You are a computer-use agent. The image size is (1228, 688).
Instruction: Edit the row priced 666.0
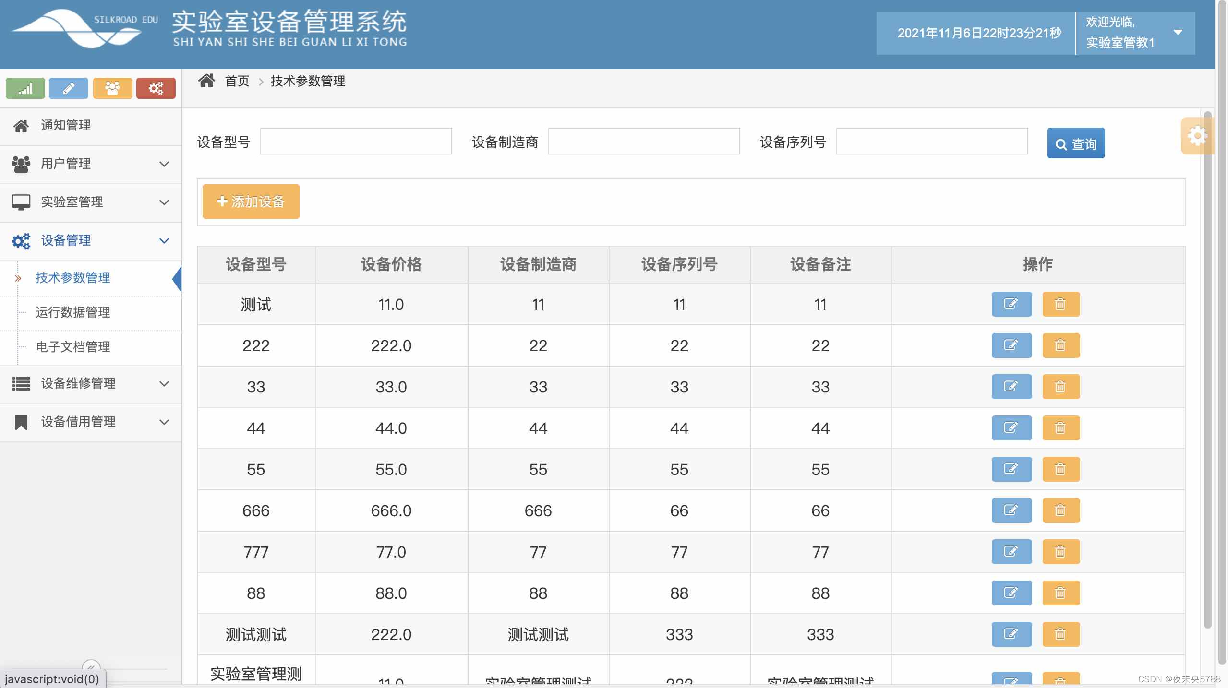tap(1011, 510)
